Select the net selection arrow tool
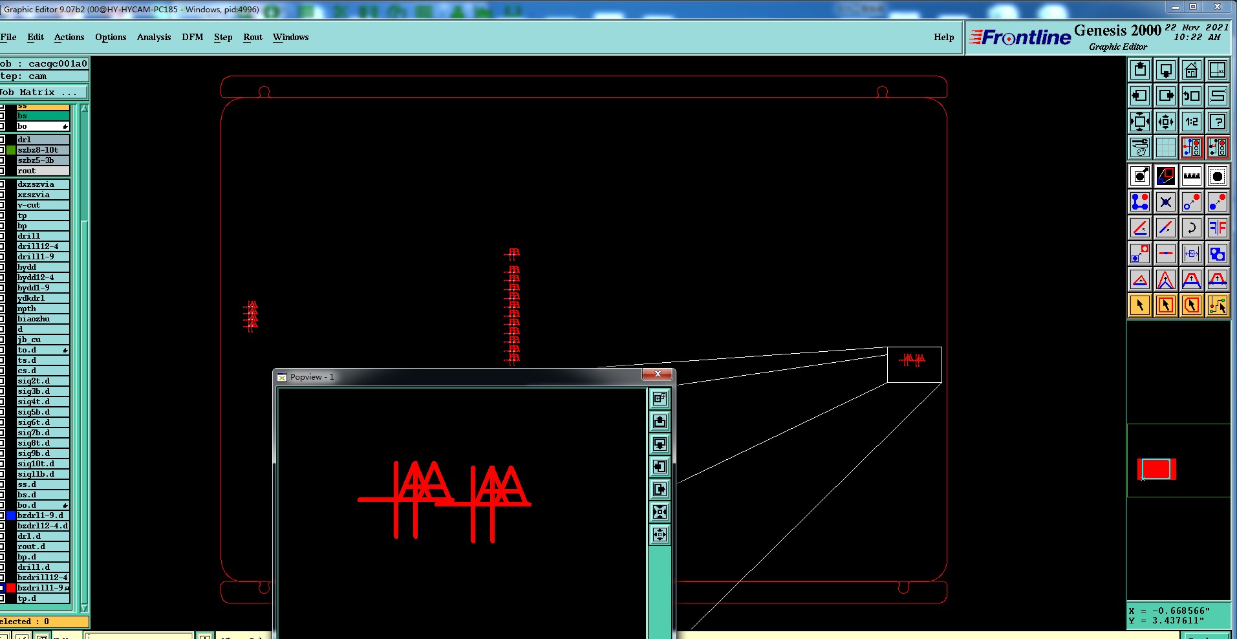 pos(1218,305)
